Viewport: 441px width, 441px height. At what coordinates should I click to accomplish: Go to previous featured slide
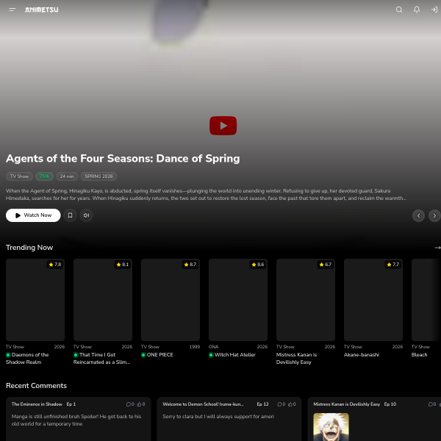point(418,215)
